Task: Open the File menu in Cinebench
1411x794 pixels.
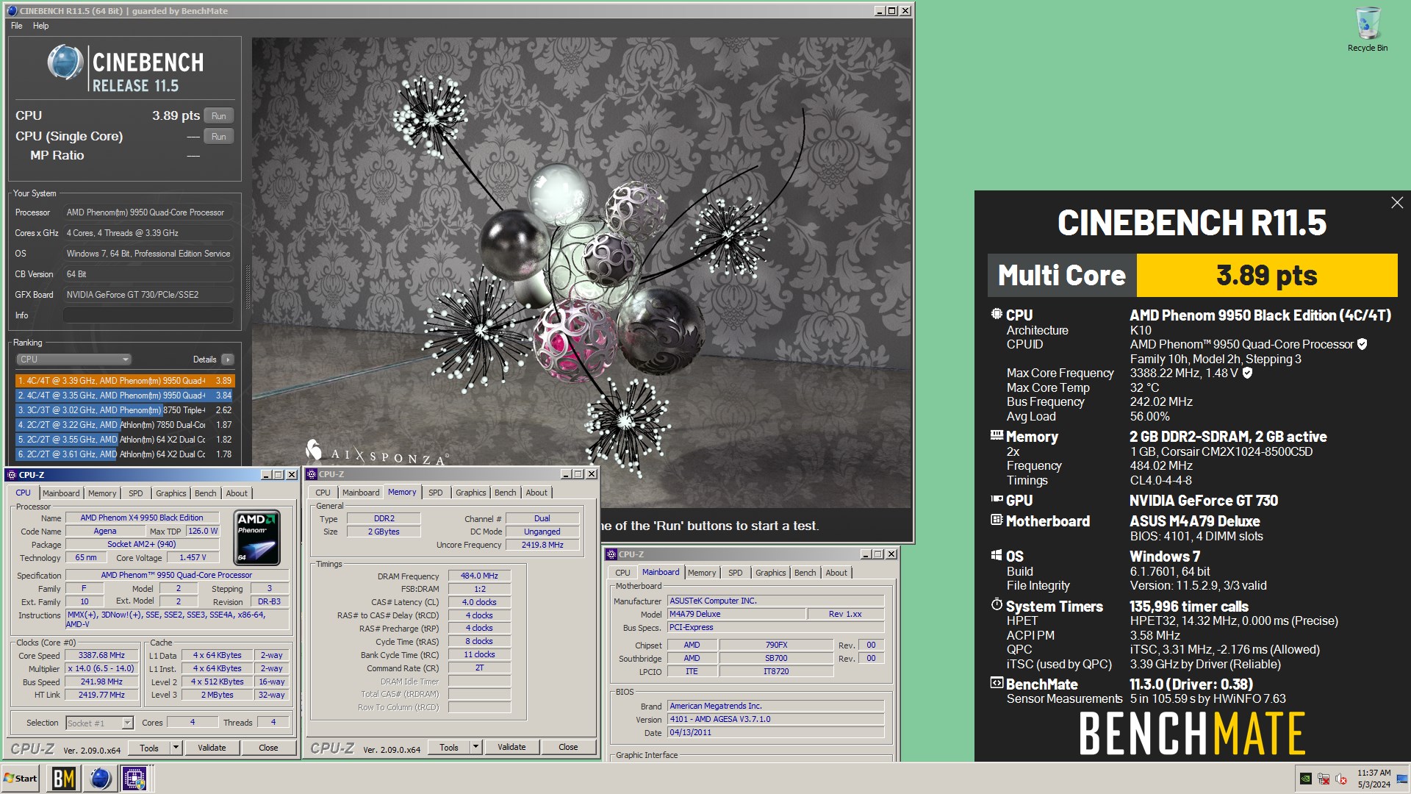Action: click(x=16, y=26)
